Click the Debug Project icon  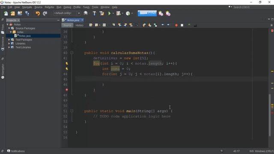pyautogui.click(x=119, y=13)
